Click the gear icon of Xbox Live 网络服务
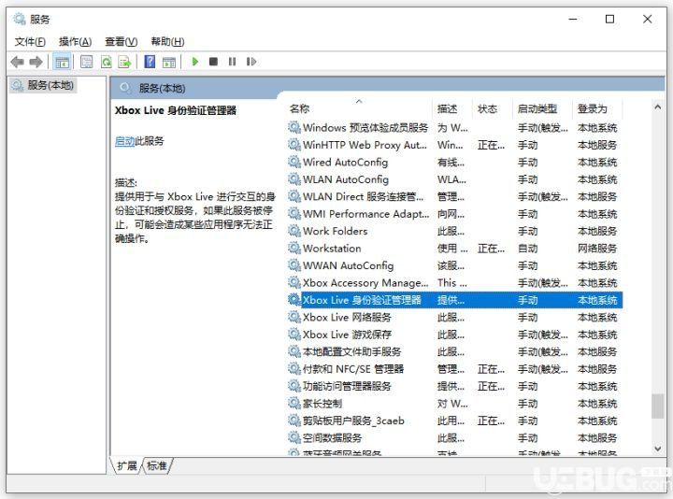This screenshot has height=499, width=673. click(x=294, y=317)
